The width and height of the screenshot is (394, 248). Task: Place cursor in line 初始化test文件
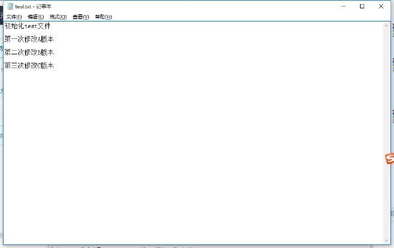tap(27, 26)
